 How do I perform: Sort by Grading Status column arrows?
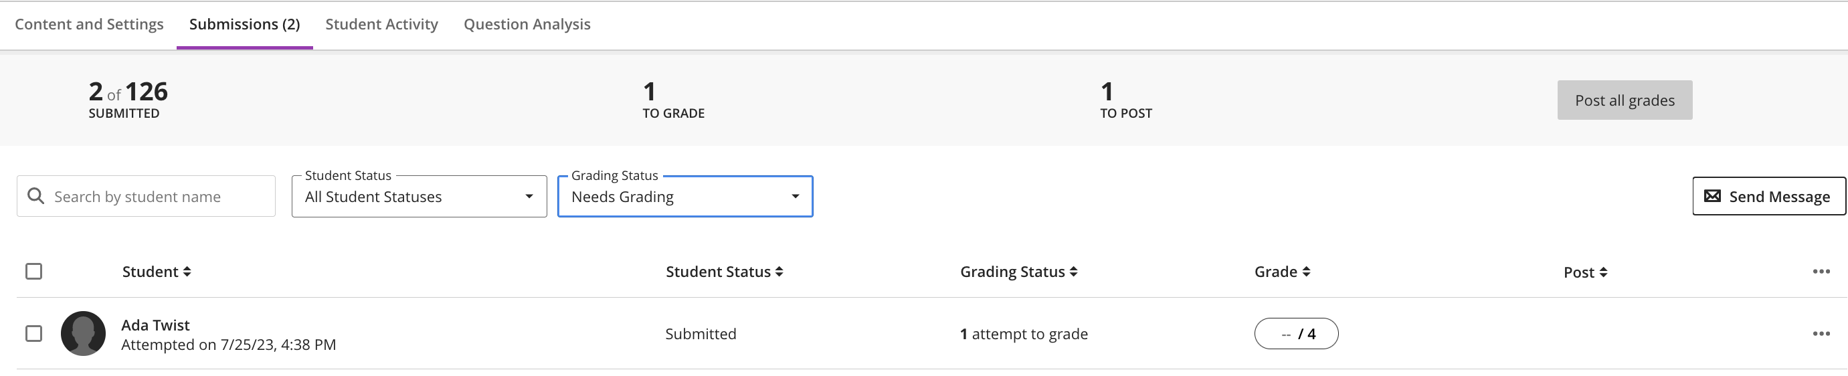point(1073,272)
